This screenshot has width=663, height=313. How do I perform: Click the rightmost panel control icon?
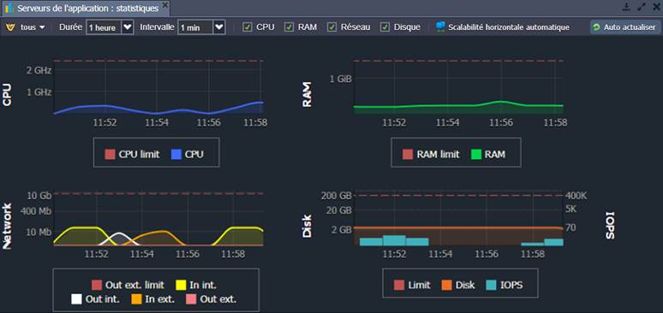point(656,7)
